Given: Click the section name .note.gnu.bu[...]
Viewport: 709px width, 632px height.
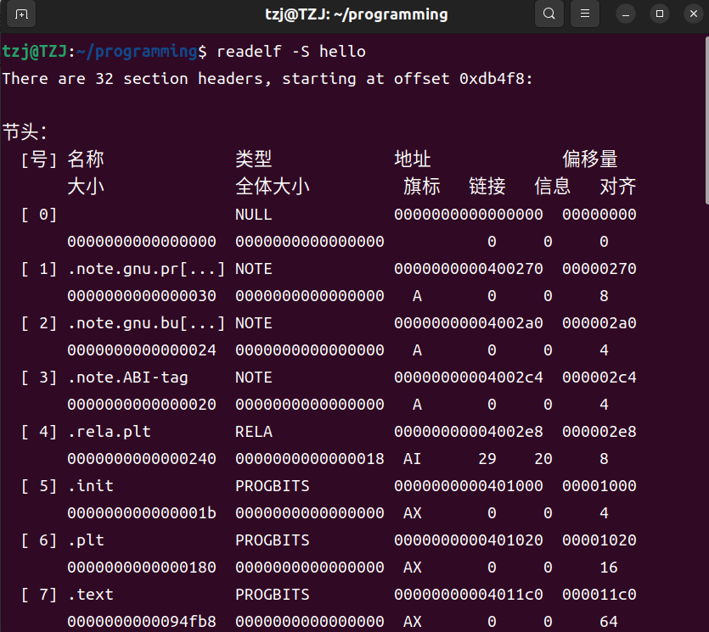Looking at the screenshot, I should click(x=146, y=323).
